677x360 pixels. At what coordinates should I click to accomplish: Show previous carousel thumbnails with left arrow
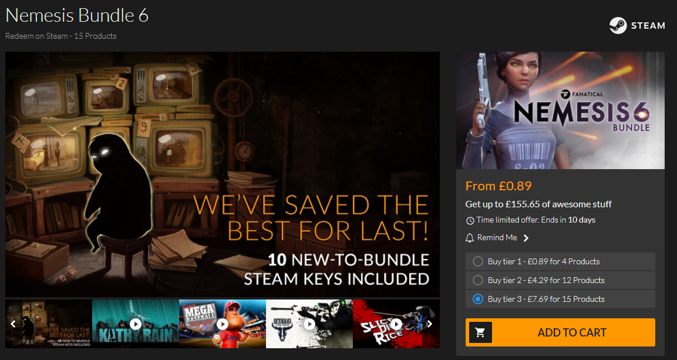[x=13, y=324]
